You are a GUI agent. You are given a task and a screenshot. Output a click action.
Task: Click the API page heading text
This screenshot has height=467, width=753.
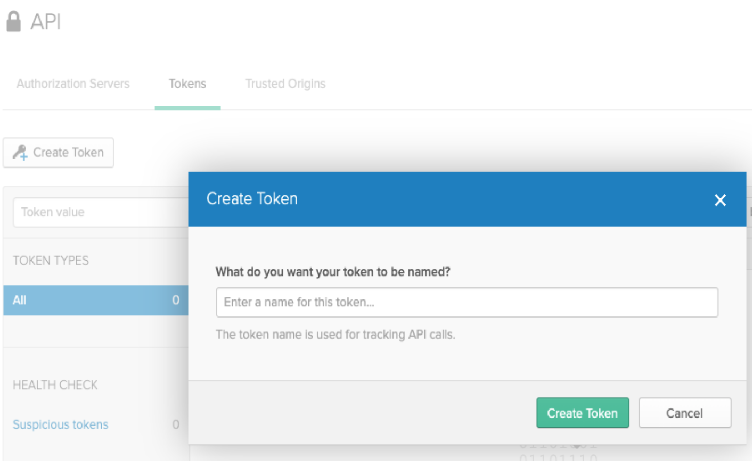click(46, 22)
